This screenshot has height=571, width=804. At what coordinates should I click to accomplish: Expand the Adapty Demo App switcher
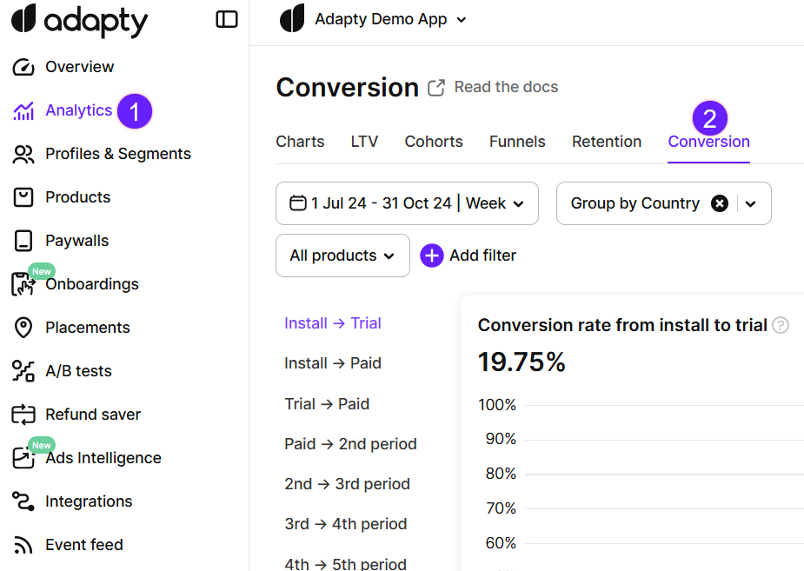tap(461, 19)
